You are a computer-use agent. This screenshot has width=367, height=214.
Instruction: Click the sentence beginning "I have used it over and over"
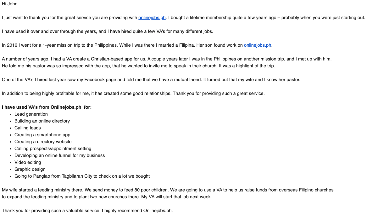108,31
